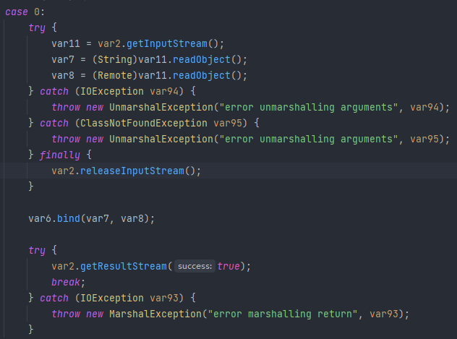Image resolution: width=457 pixels, height=339 pixels.
Task: Click the finally keyword
Action: (60, 155)
